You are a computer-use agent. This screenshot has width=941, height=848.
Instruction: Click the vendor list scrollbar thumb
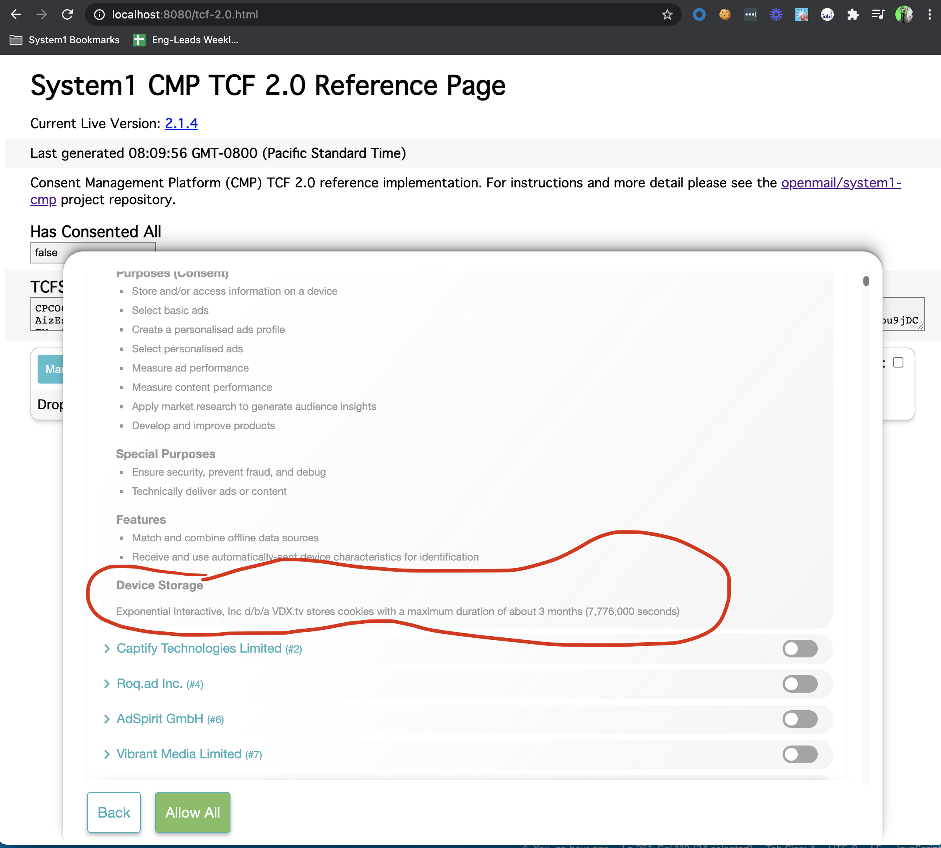pos(865,281)
